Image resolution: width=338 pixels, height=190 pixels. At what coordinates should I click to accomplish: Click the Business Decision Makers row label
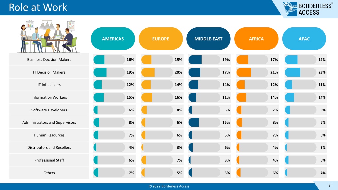coord(49,60)
